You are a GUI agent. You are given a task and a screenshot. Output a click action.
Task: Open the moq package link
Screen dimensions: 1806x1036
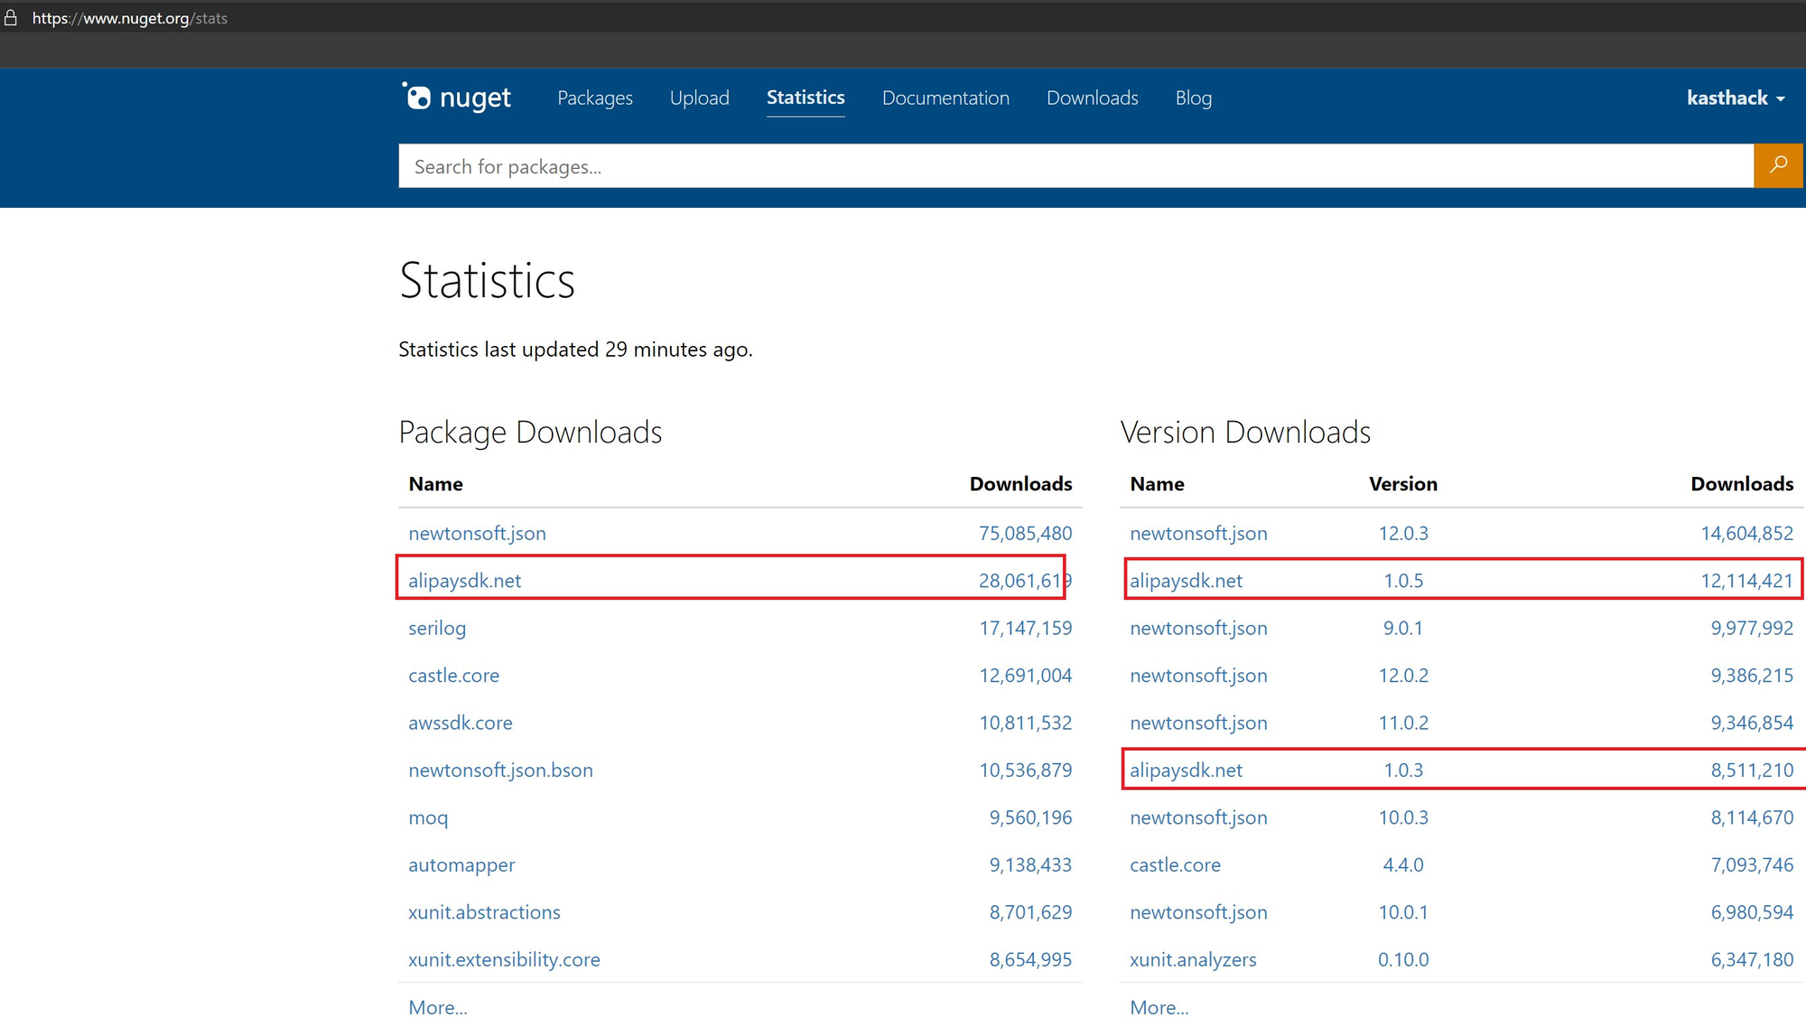tap(428, 817)
